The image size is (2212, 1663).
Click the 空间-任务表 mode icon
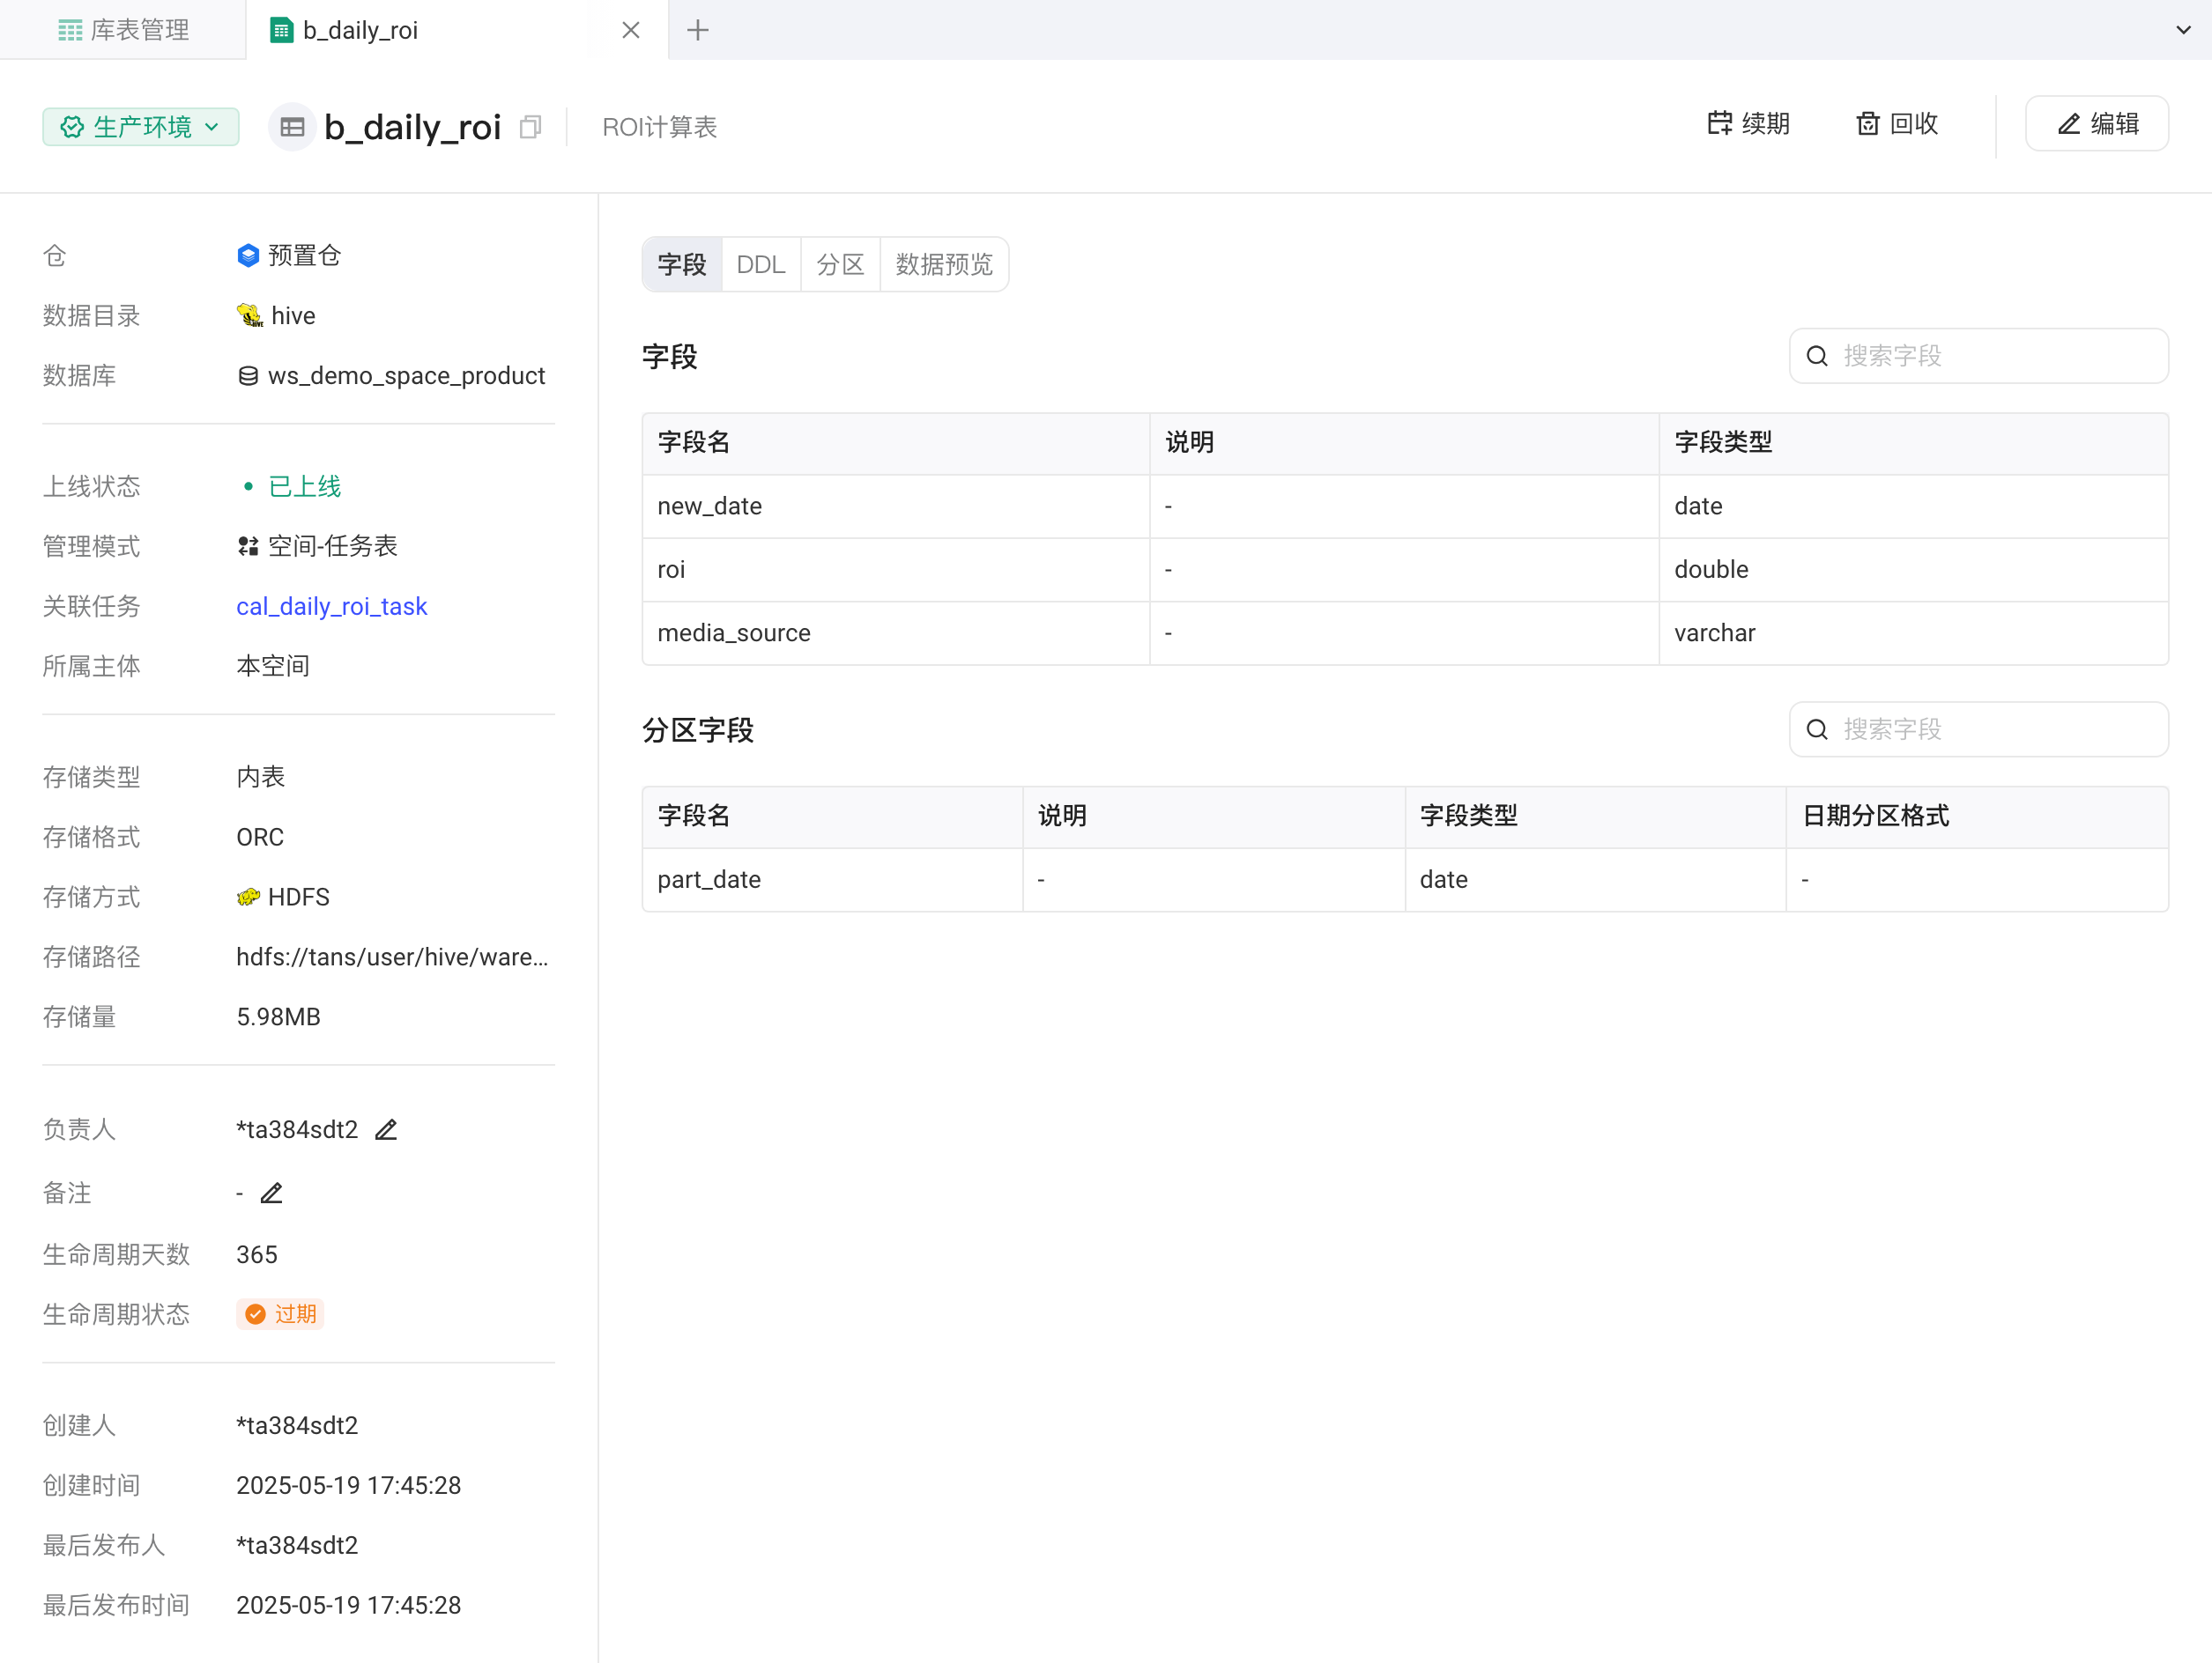[x=248, y=546]
